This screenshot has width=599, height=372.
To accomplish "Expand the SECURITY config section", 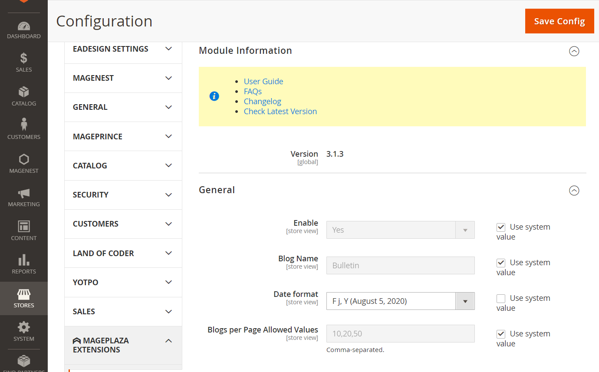I will pos(123,195).
